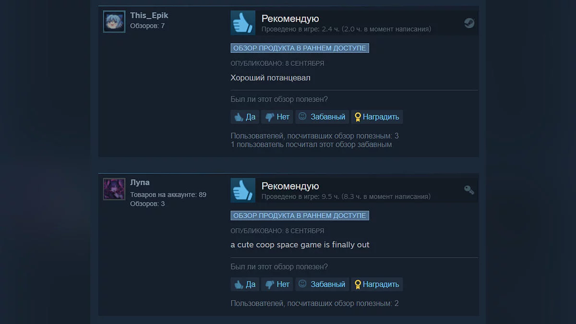Viewport: 576px width, 324px height.
Task: Click Steam logo icon in first review header
Action: pyautogui.click(x=469, y=23)
